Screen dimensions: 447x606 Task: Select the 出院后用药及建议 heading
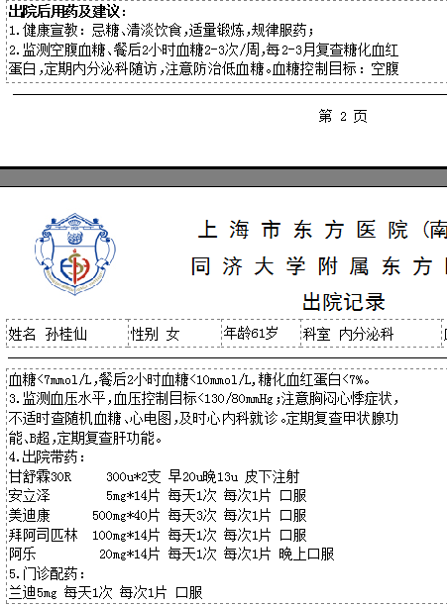(x=67, y=11)
